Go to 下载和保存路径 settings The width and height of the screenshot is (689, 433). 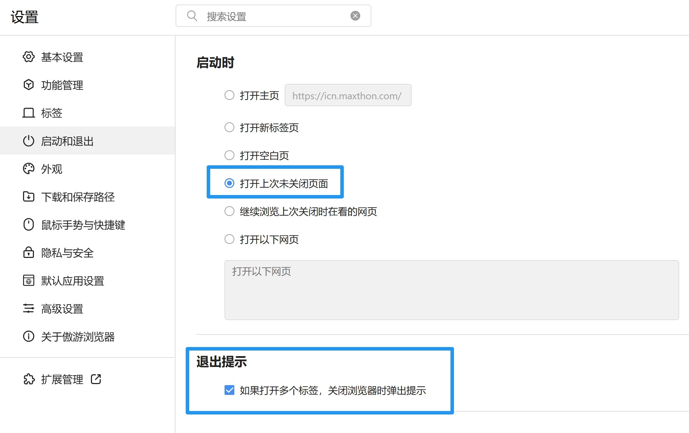[78, 197]
